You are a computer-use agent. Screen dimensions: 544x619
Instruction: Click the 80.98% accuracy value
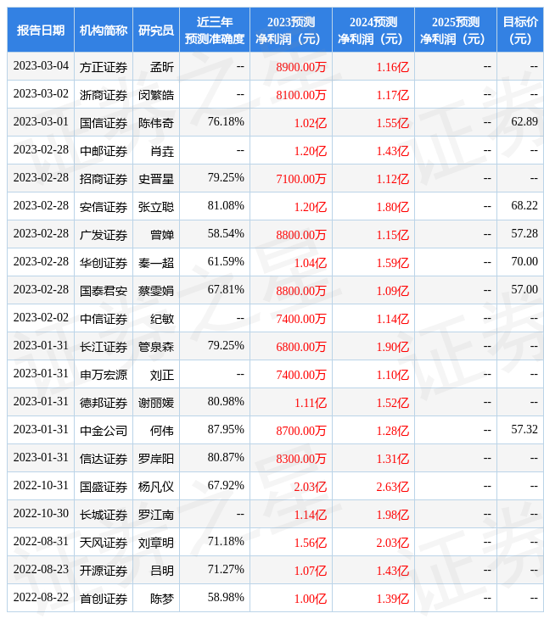[x=226, y=402]
